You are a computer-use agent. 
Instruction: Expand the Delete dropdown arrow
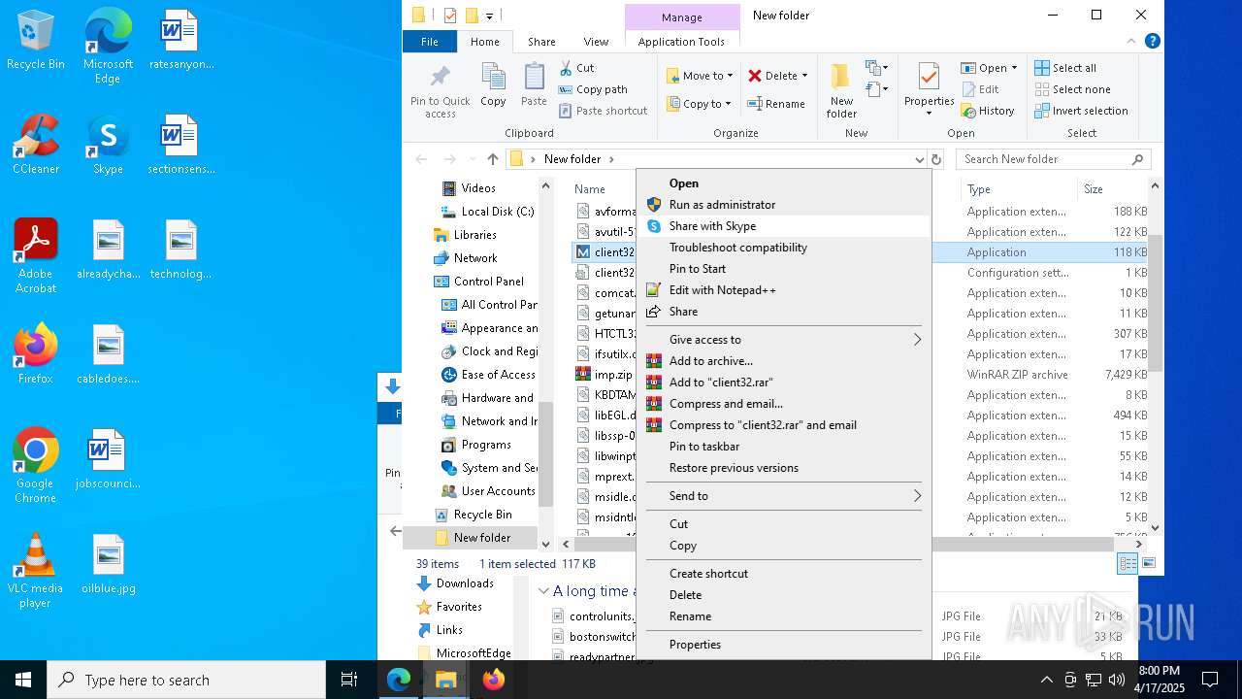pyautogui.click(x=804, y=76)
